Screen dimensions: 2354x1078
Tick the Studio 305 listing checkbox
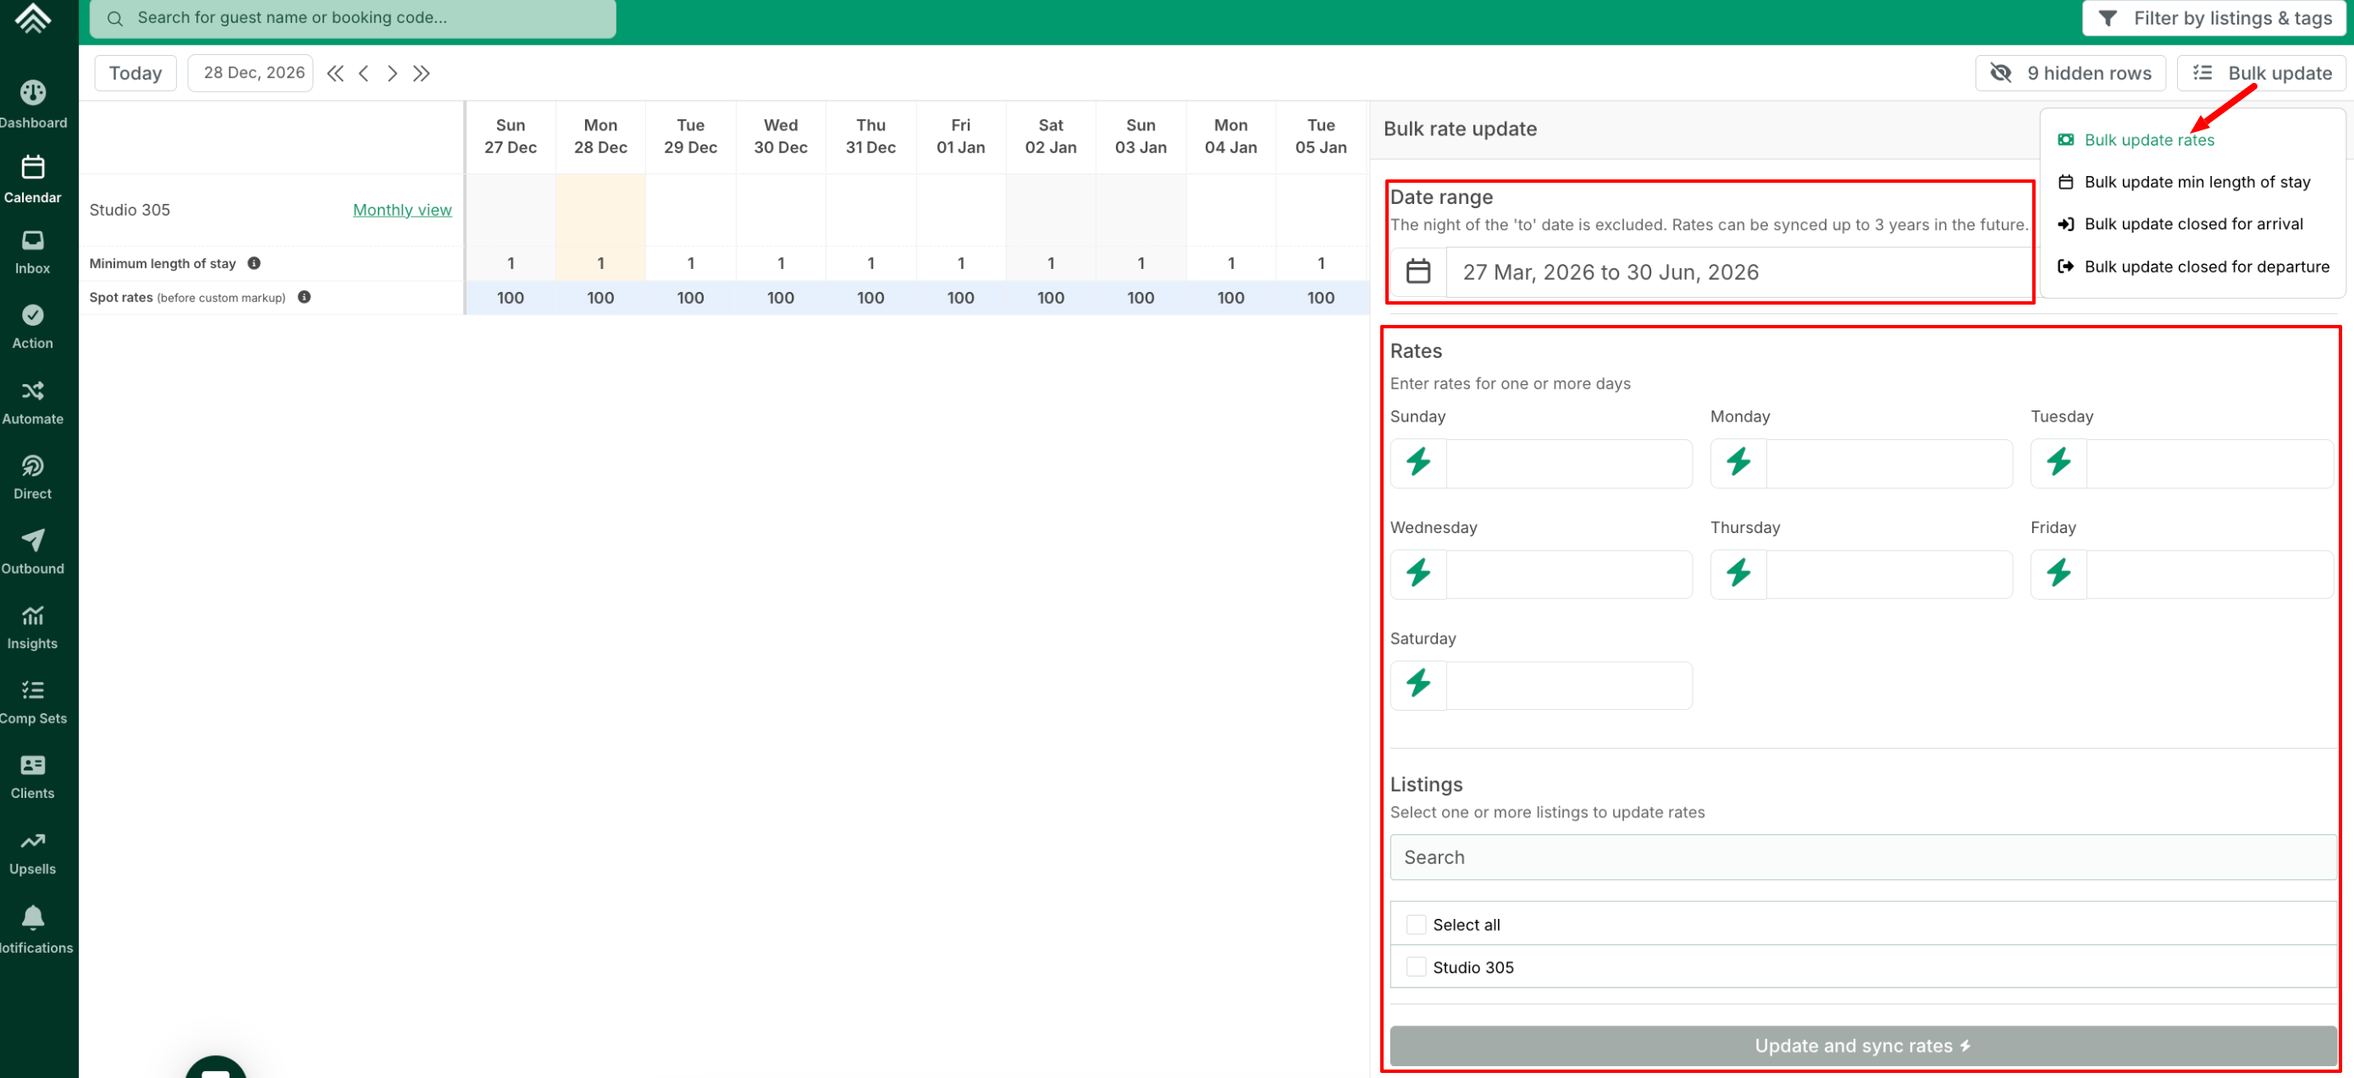pos(1416,966)
